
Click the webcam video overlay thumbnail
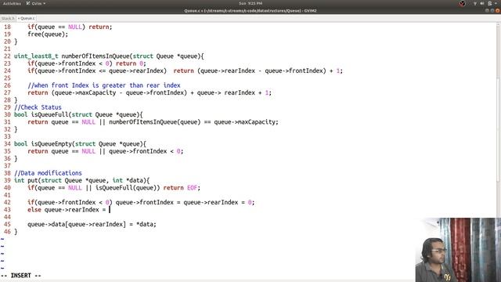click(458, 250)
